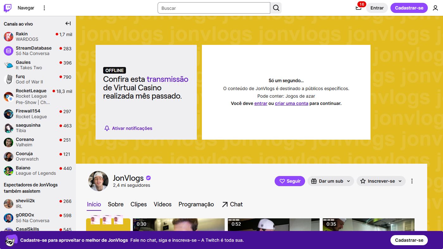This screenshot has width=443, height=249.
Task: Collapse the Canais ao vivo sidebar
Action: click(68, 23)
